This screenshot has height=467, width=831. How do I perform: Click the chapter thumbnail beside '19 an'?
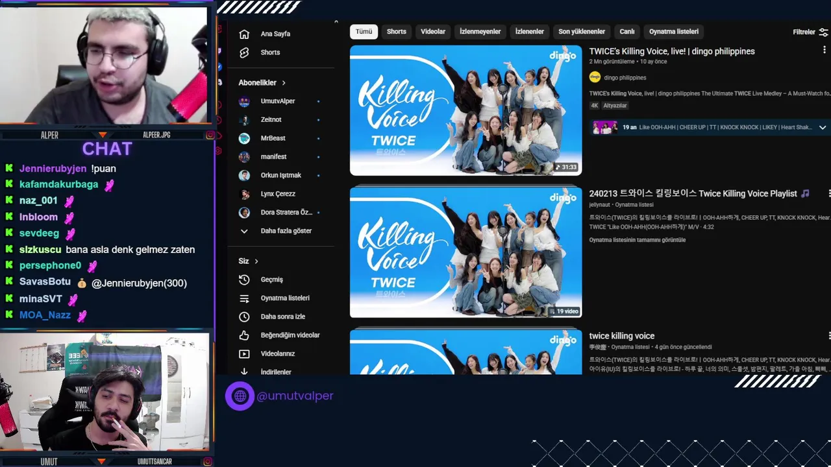[x=604, y=127]
